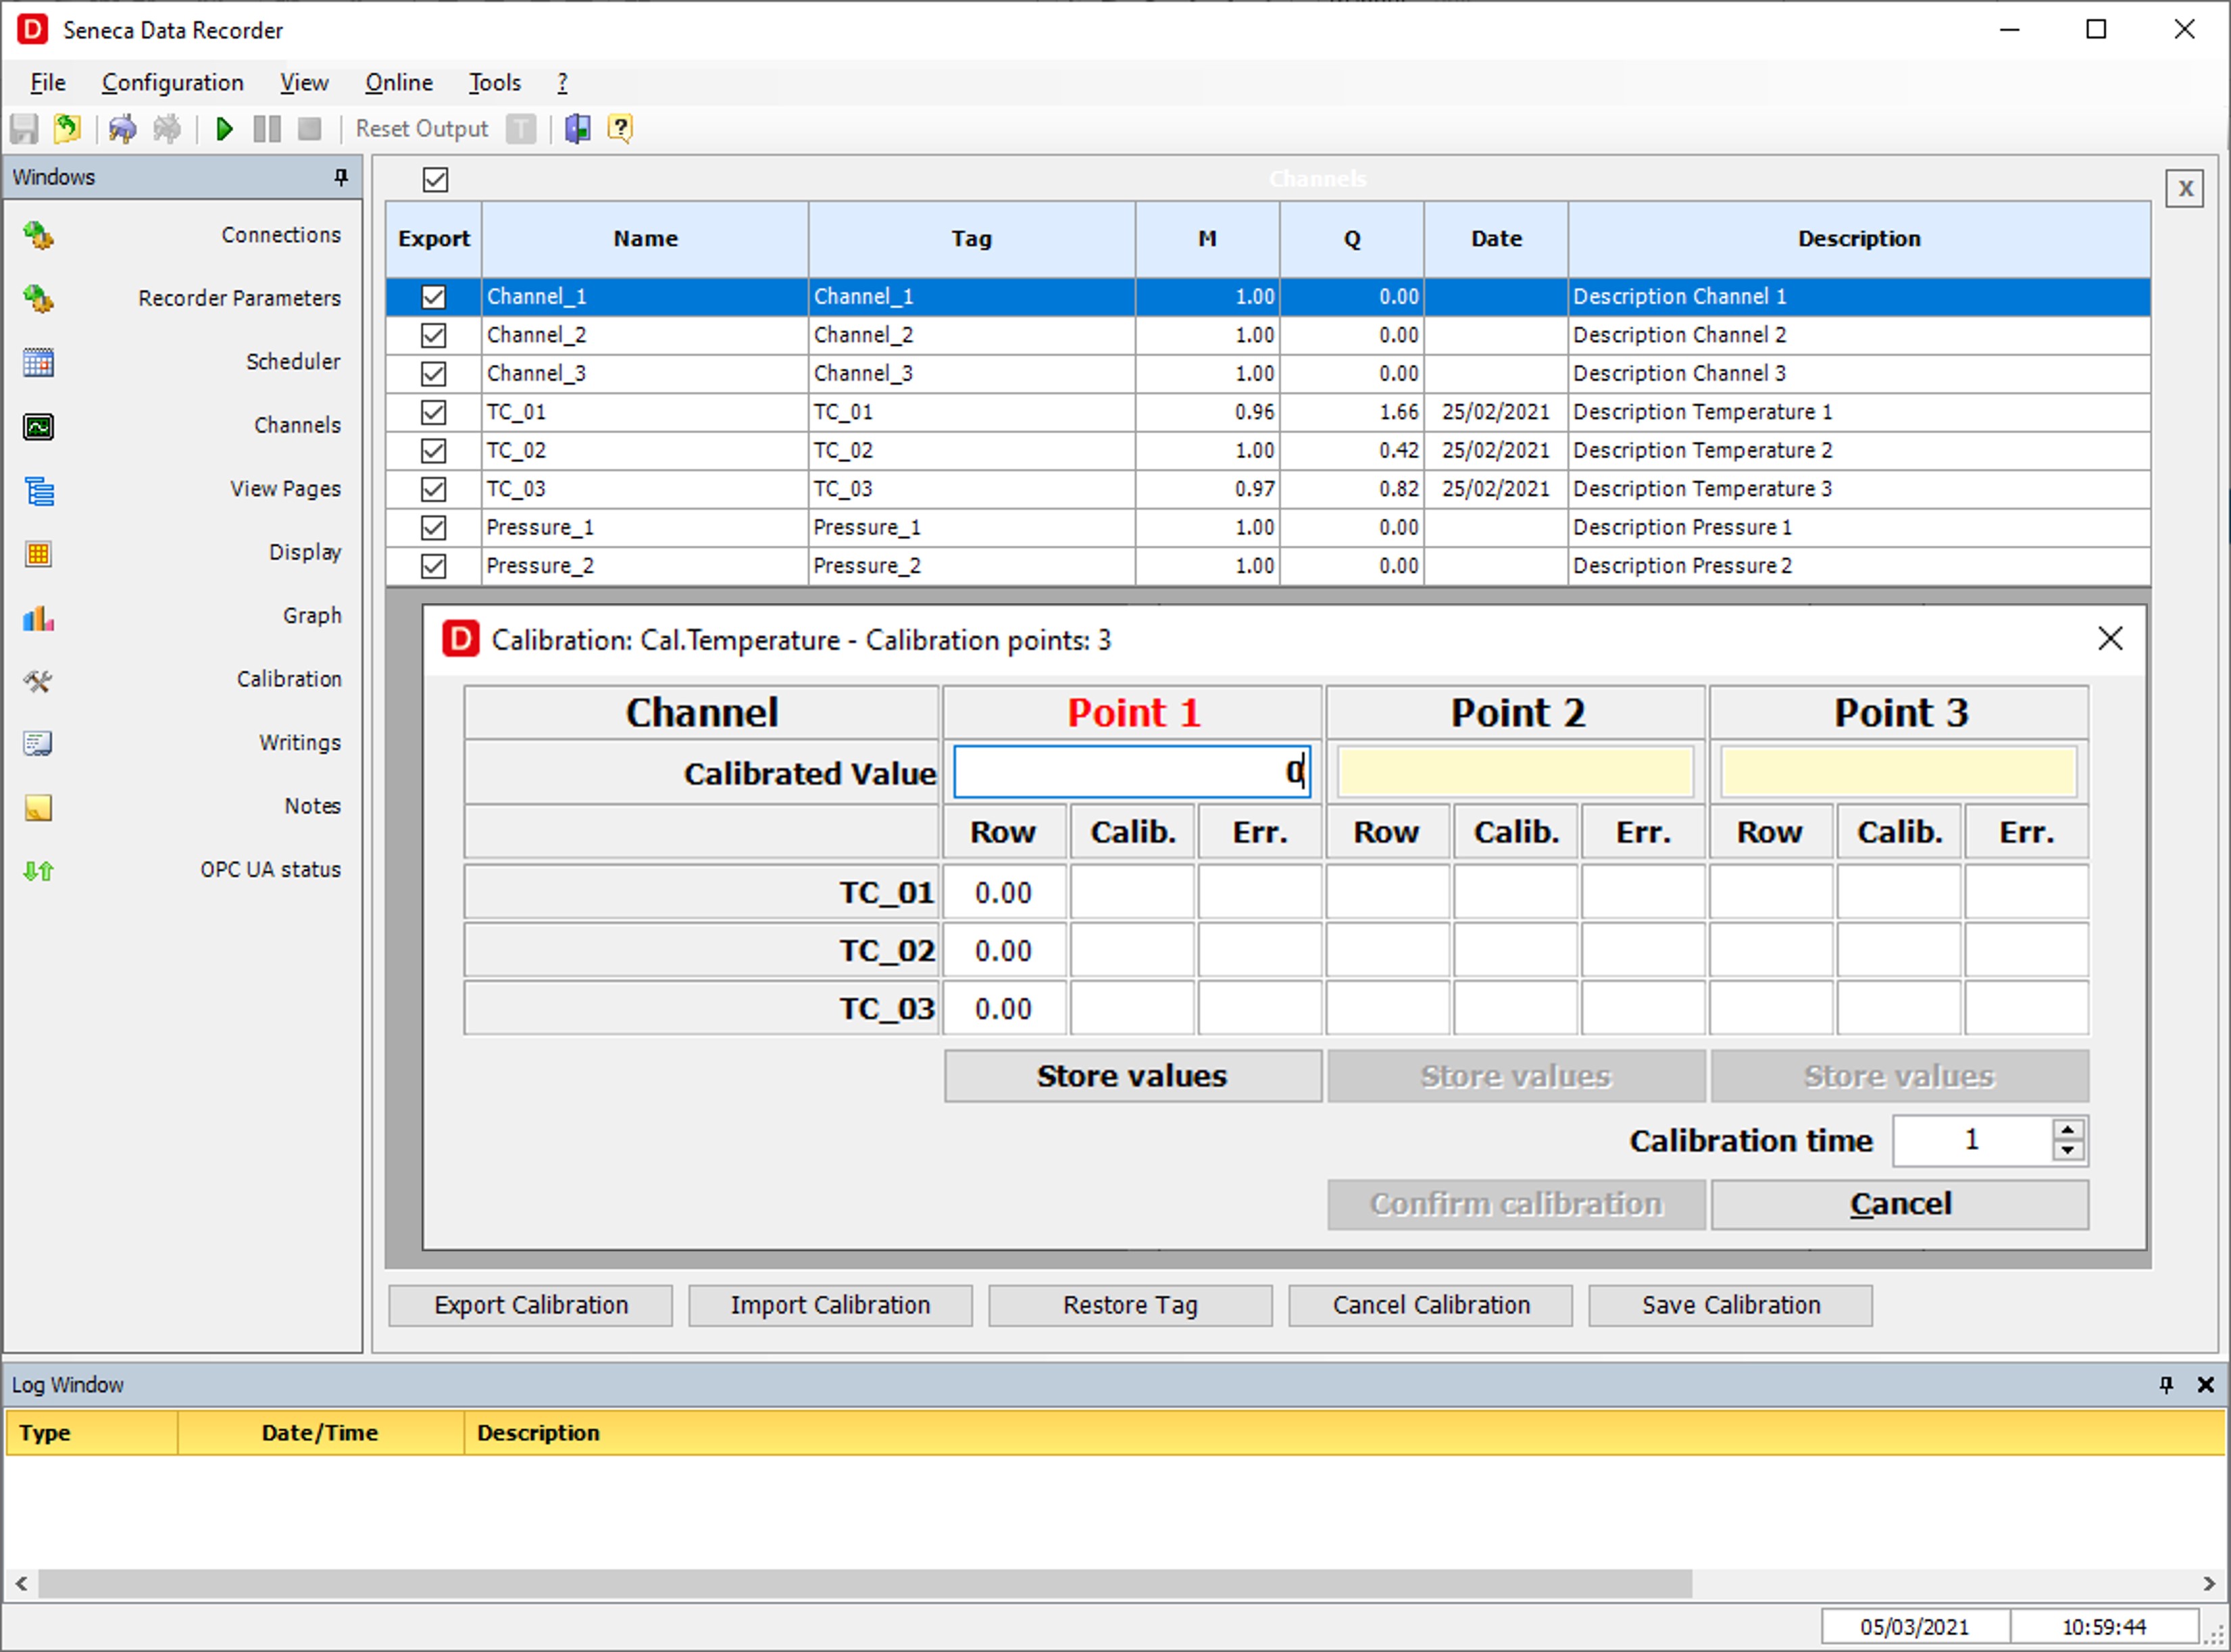The height and width of the screenshot is (1652, 2231).
Task: Click Save Calibration button
Action: (1731, 1306)
